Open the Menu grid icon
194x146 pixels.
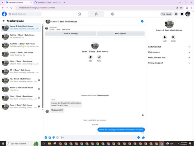tap(176, 14)
